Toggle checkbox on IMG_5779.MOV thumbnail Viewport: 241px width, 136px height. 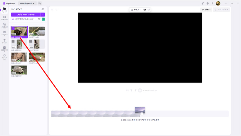click(x=31, y=28)
